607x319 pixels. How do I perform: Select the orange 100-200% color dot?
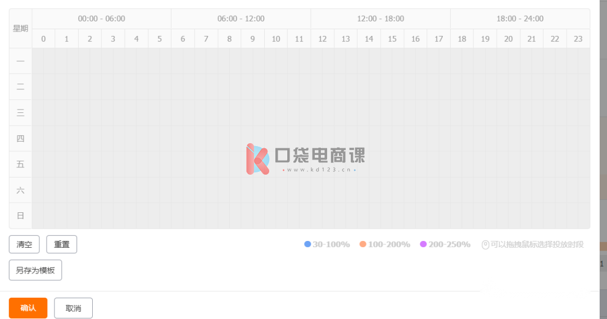coord(363,244)
